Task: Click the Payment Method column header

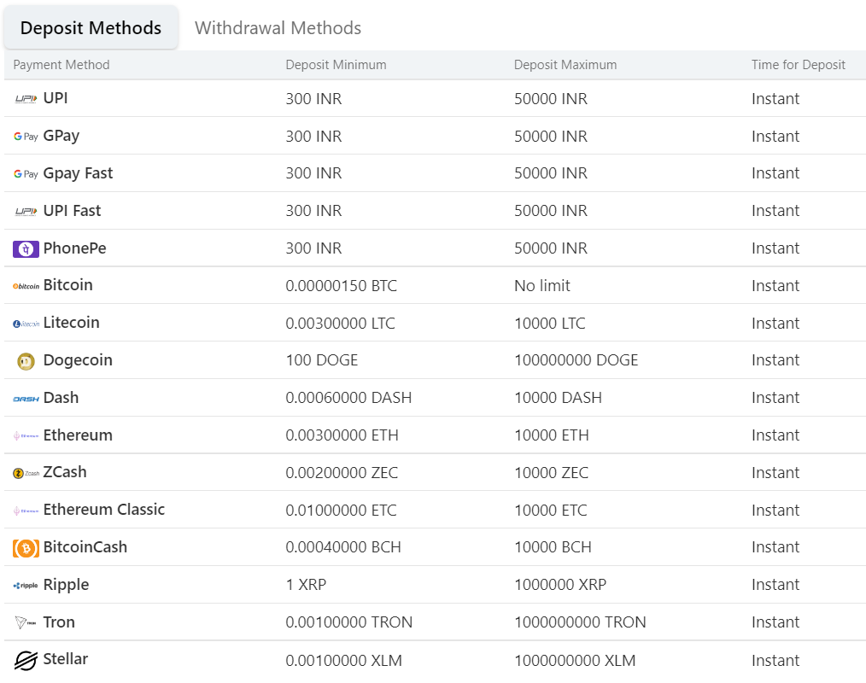Action: (61, 65)
